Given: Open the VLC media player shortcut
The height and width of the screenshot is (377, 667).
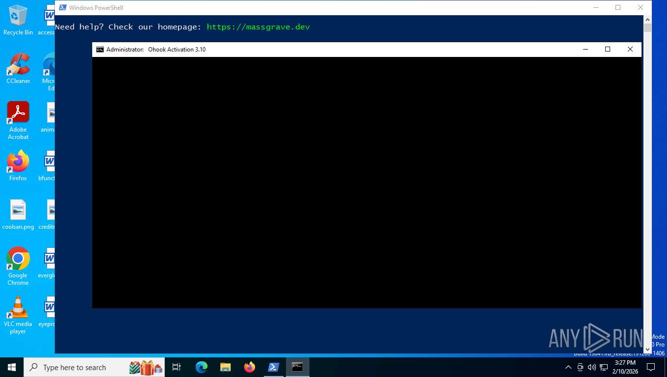Looking at the screenshot, I should [18, 315].
